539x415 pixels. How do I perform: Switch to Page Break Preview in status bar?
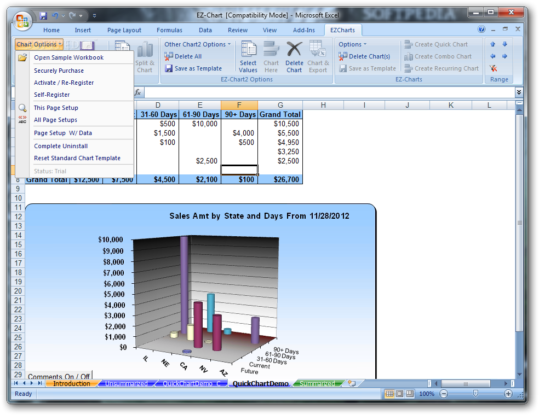[410, 394]
